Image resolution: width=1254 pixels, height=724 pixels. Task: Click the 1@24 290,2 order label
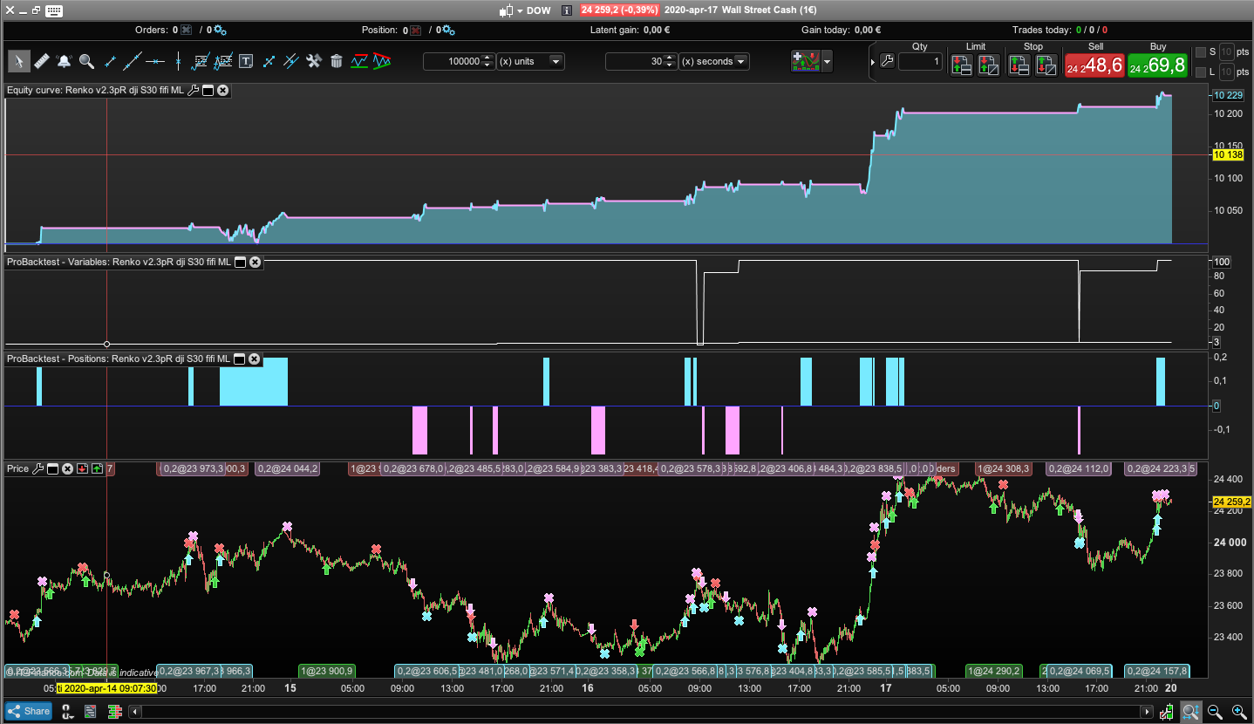995,671
